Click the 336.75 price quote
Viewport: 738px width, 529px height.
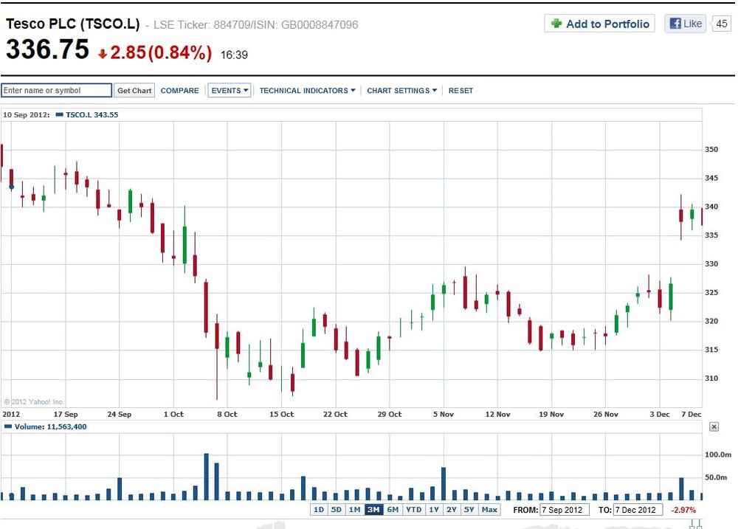pos(47,49)
